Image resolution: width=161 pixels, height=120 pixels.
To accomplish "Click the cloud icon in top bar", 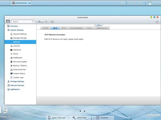I will click(123, 3).
